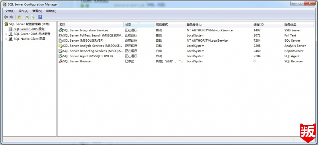Click the SQL Server 2005 服务 node icon
Screen dimensions: 318x145
10,29
